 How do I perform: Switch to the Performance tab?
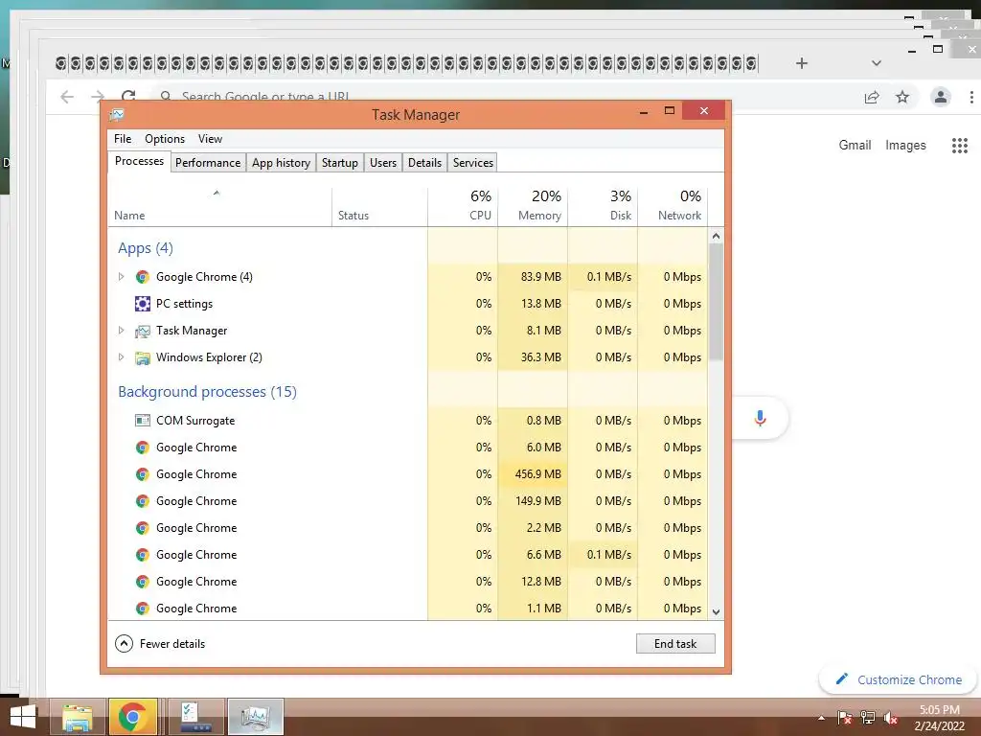pos(208,163)
